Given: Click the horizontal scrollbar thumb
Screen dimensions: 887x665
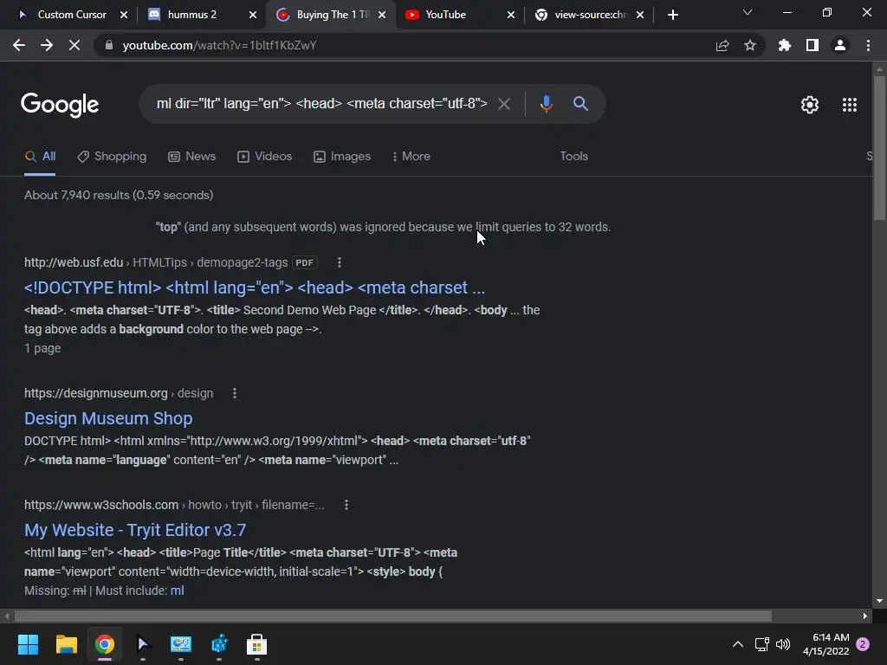Looking at the screenshot, I should (393, 616).
